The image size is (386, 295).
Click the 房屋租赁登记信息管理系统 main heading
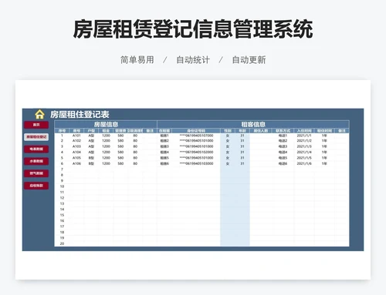click(x=193, y=29)
